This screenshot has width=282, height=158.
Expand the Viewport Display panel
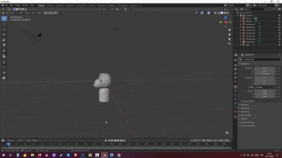click(247, 122)
